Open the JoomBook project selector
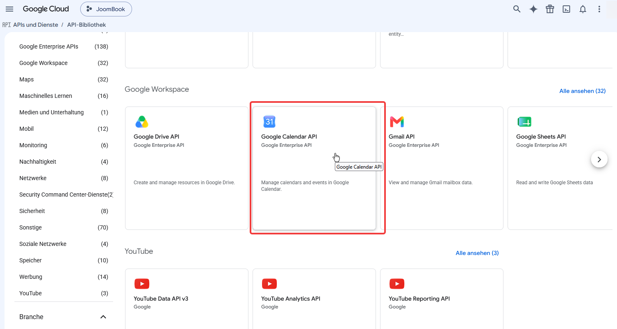The image size is (617, 329). coord(106,9)
